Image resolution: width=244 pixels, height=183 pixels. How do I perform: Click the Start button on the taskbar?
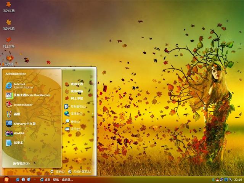(6, 180)
